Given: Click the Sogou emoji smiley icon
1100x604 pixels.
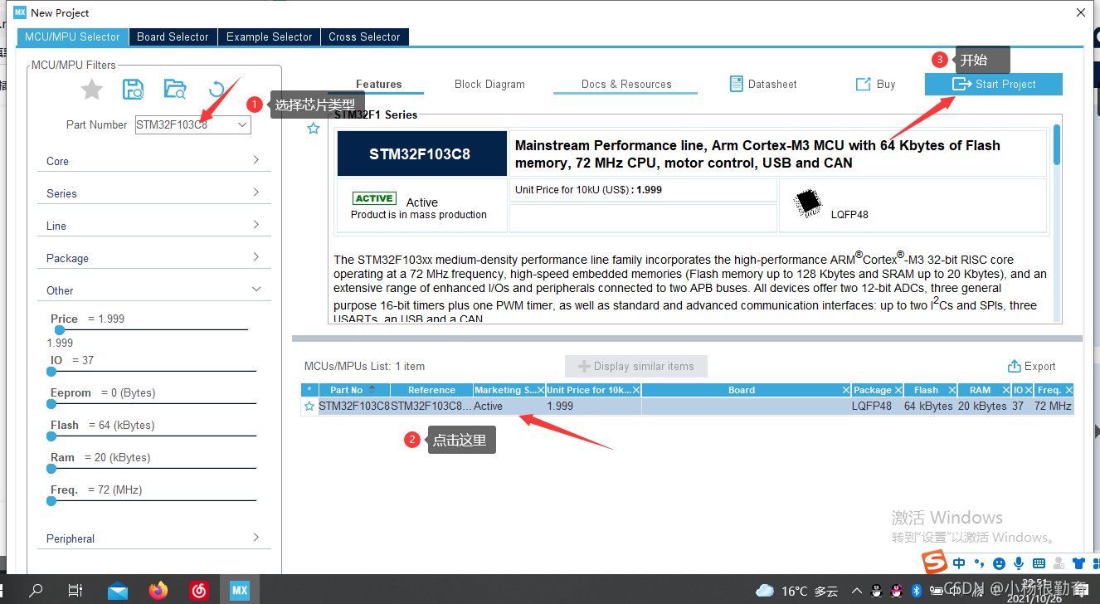Looking at the screenshot, I should 999,563.
